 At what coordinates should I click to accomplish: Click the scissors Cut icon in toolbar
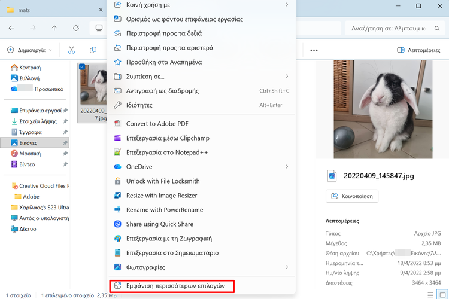pyautogui.click(x=72, y=50)
